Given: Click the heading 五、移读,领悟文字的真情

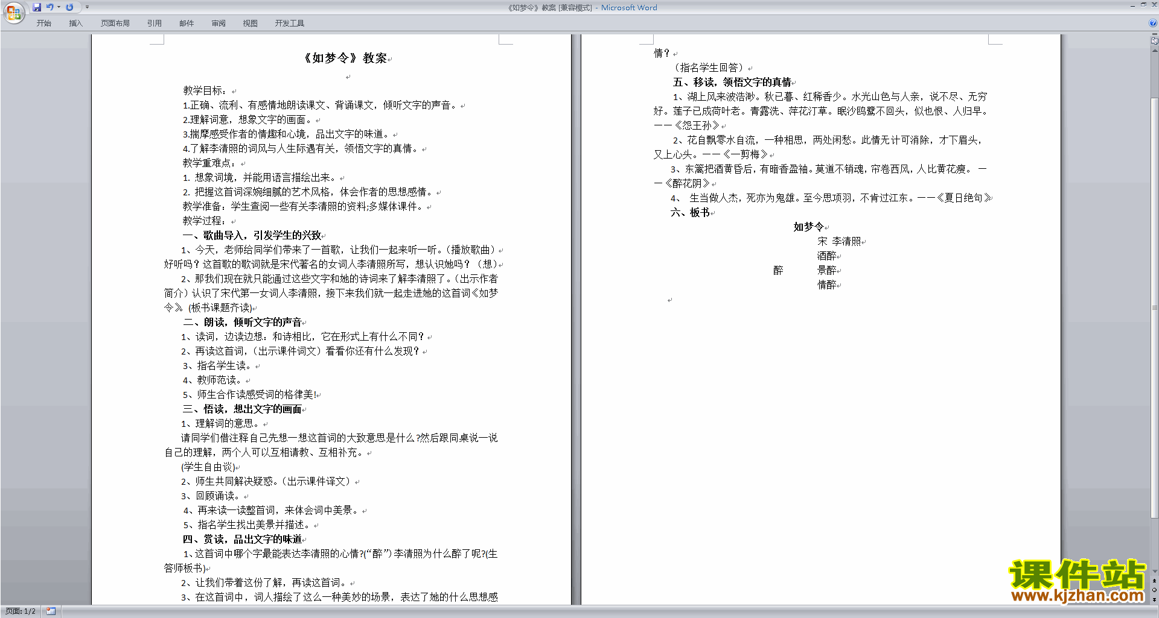Looking at the screenshot, I should [732, 82].
